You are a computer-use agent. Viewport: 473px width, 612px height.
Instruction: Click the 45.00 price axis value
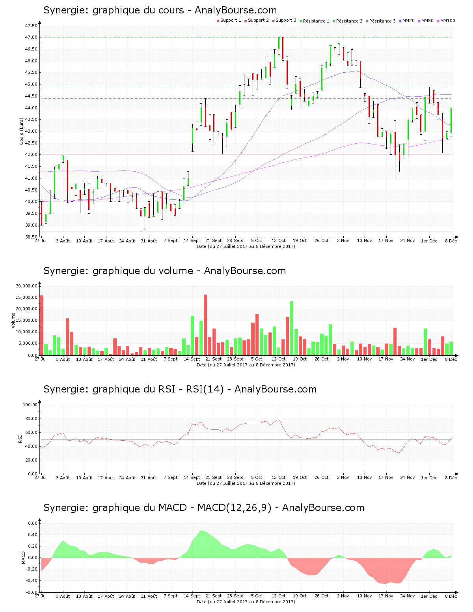tap(31, 84)
